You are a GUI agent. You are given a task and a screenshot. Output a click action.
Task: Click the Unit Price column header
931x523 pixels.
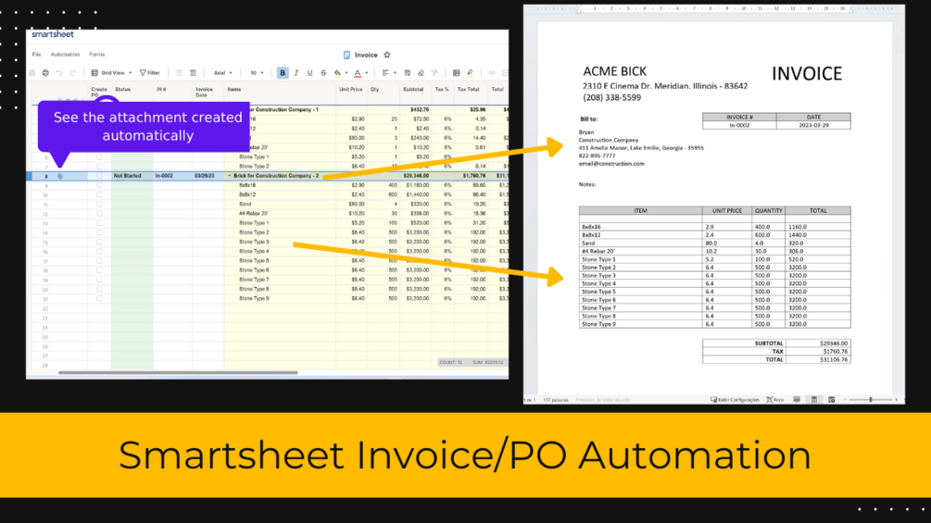[350, 90]
